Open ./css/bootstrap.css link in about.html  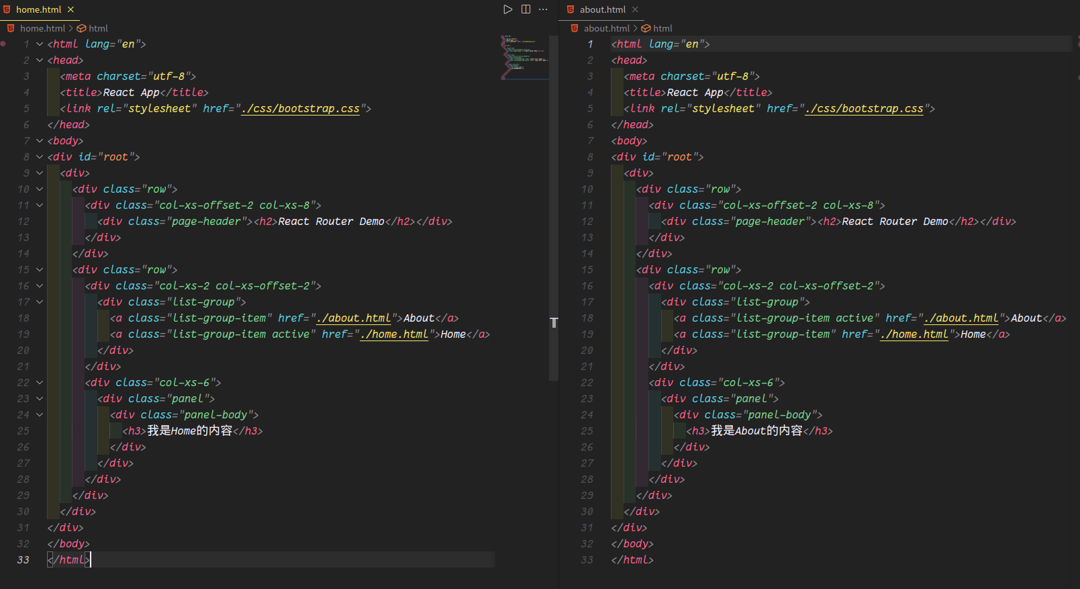[865, 109]
